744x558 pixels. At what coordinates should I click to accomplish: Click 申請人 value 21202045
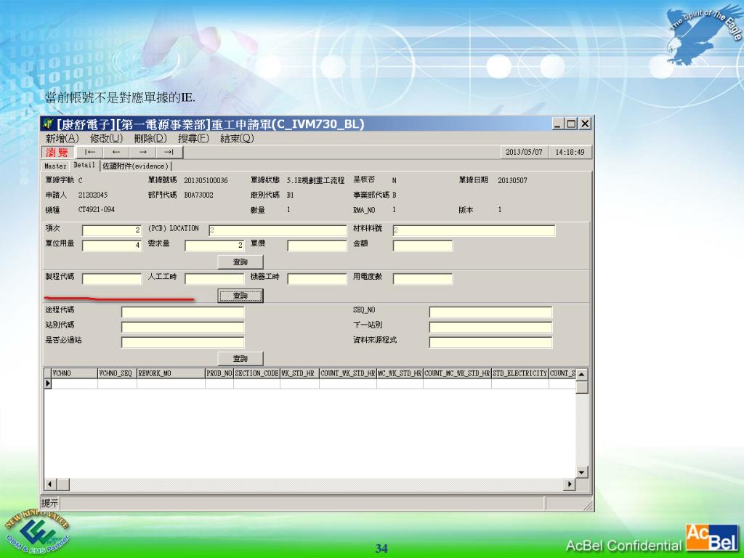click(93, 195)
